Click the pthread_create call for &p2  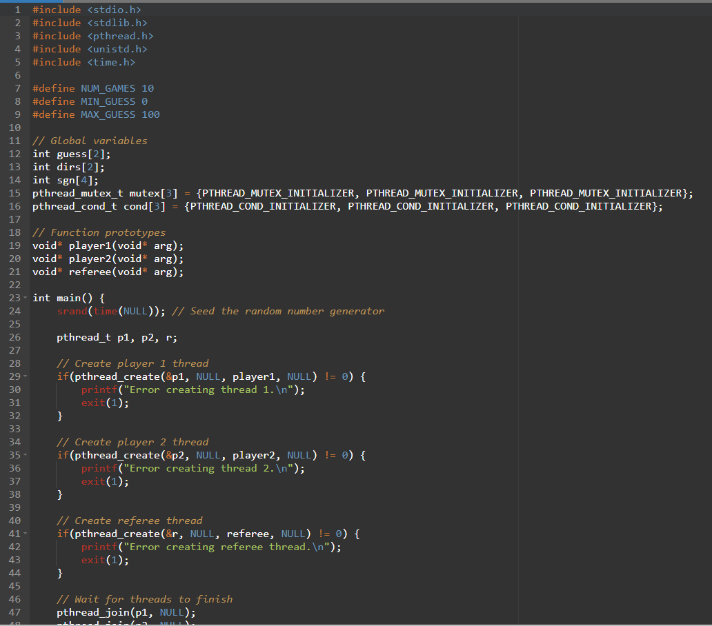click(196, 455)
